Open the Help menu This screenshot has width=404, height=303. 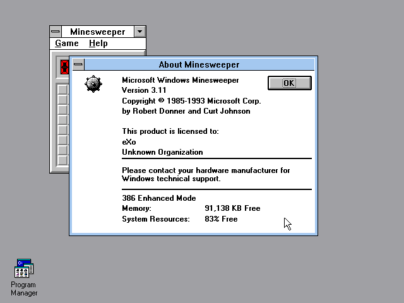click(98, 44)
